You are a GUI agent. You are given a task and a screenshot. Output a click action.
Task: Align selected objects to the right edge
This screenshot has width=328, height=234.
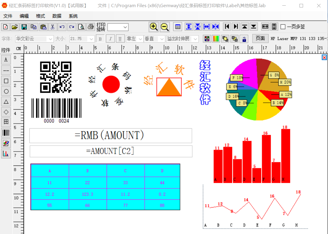pos(236,26)
